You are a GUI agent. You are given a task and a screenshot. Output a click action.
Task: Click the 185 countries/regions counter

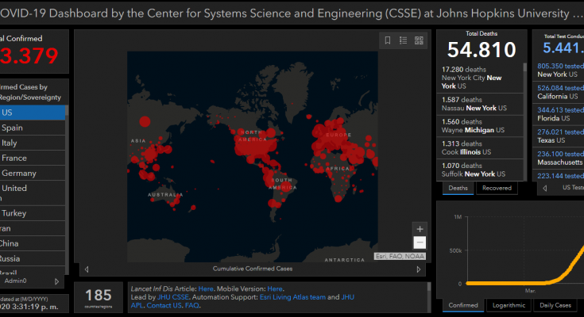pyautogui.click(x=99, y=298)
